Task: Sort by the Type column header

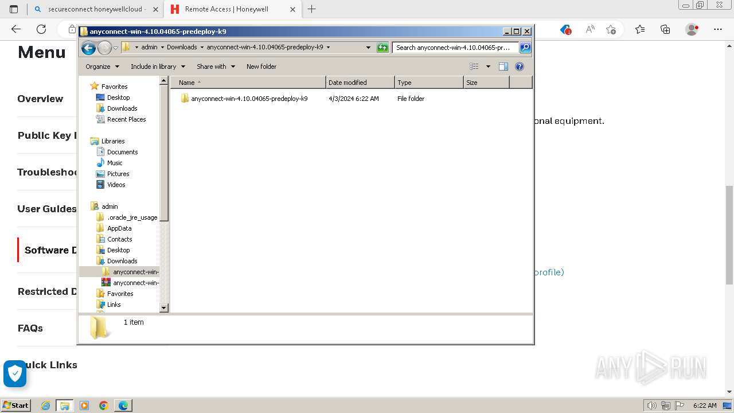Action: (x=429, y=83)
